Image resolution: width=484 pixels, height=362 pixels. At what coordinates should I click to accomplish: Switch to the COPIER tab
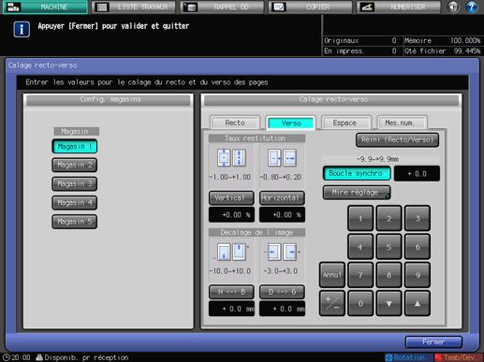click(311, 7)
